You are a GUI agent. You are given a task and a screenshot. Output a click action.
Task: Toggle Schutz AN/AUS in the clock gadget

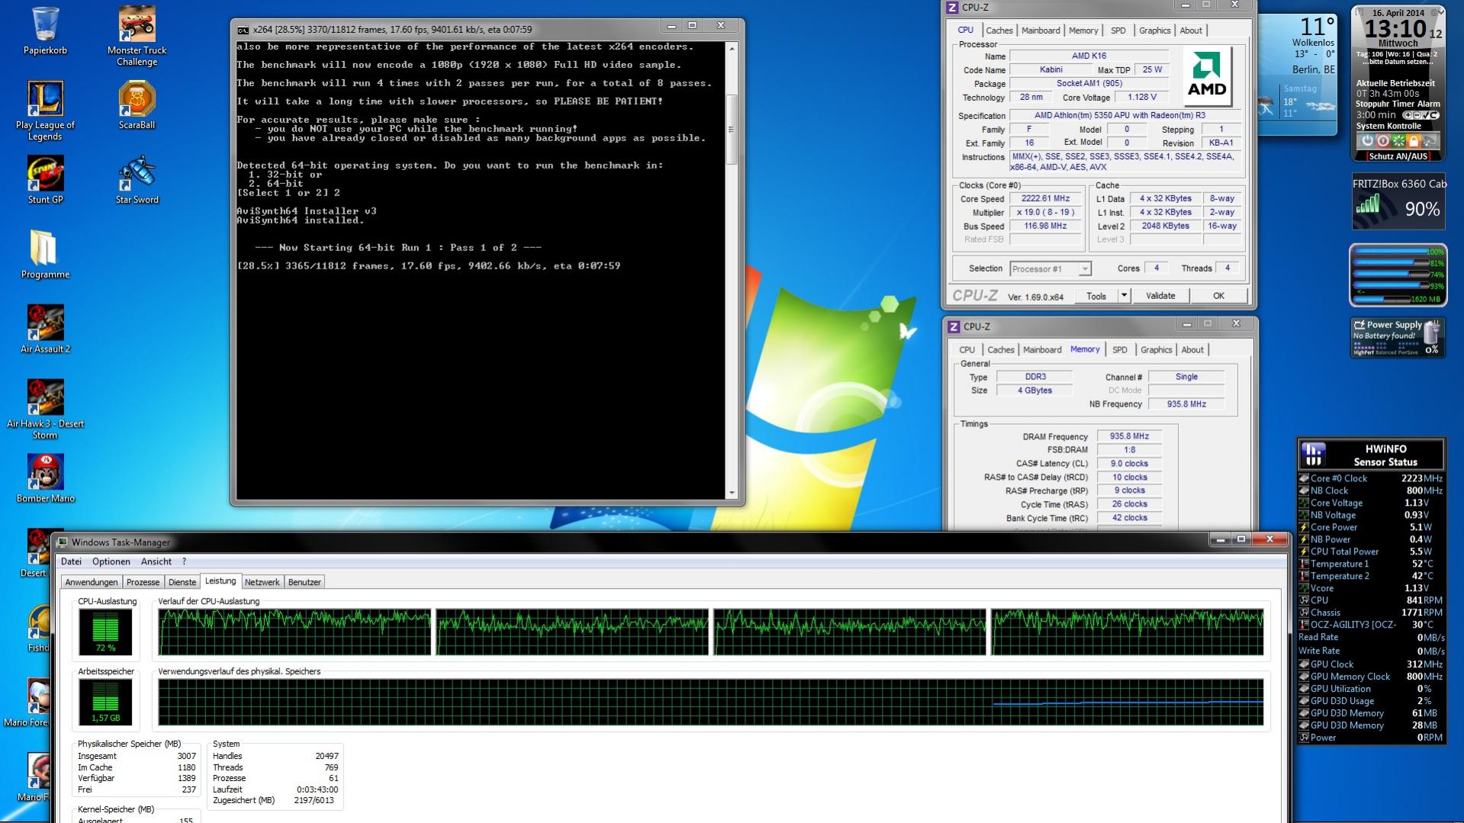click(x=1398, y=156)
